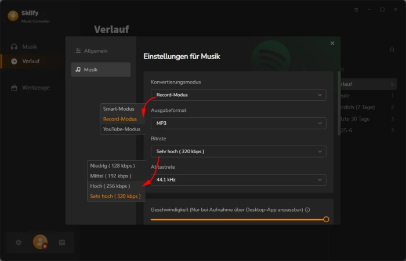
Task: Open Werkzeuge in the sidebar
Action: coord(30,88)
